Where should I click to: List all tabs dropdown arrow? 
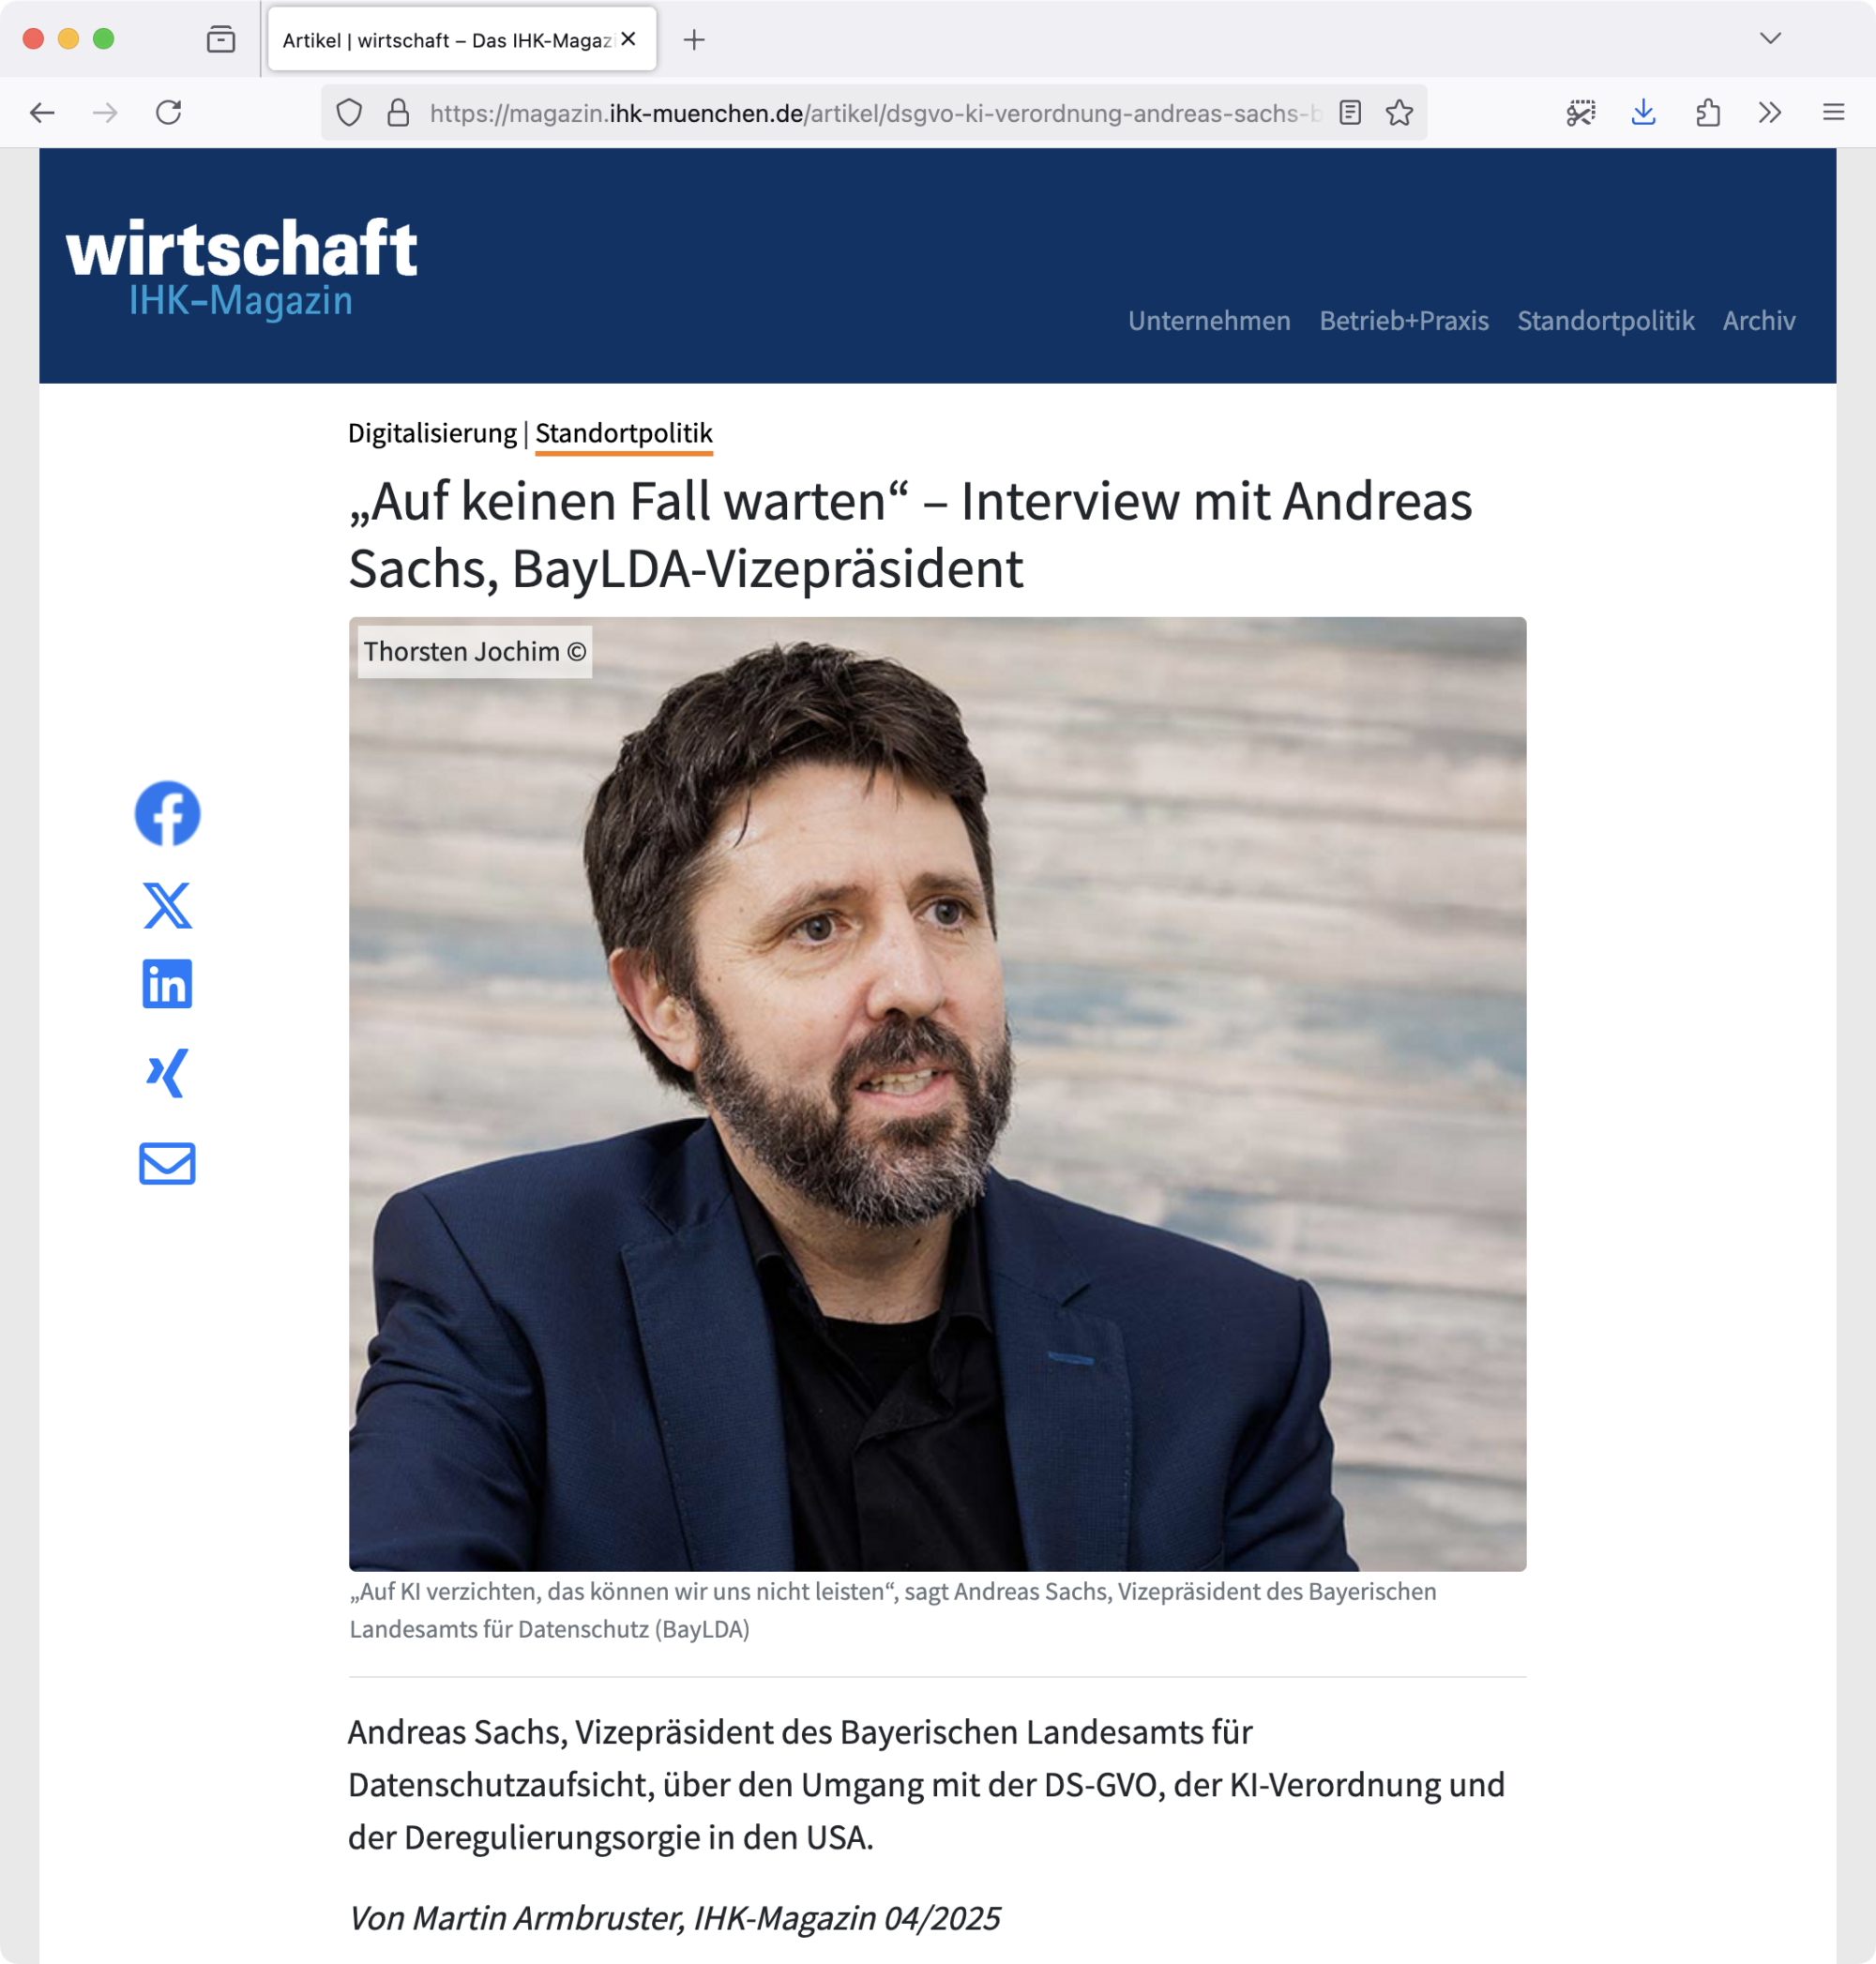[1770, 38]
